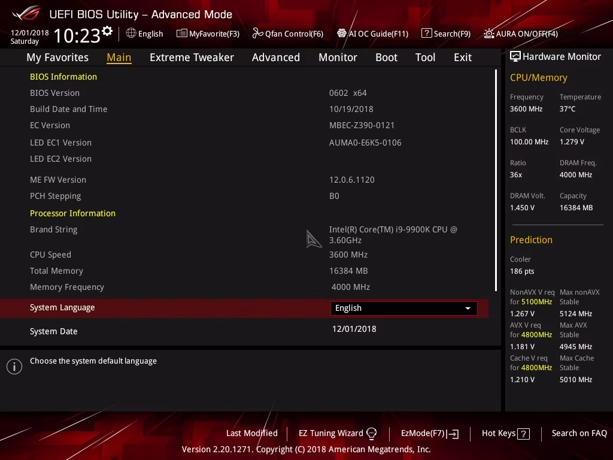Viewport: 613px width, 460px height.
Task: Click MyFavorite(F3) button
Action: [x=208, y=34]
